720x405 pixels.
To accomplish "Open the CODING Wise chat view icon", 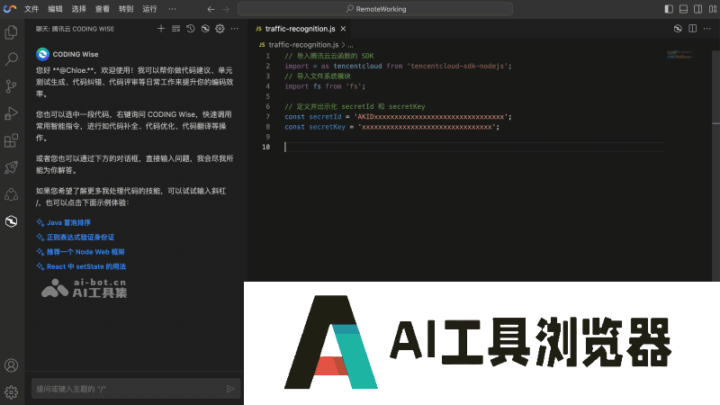I will (11, 221).
